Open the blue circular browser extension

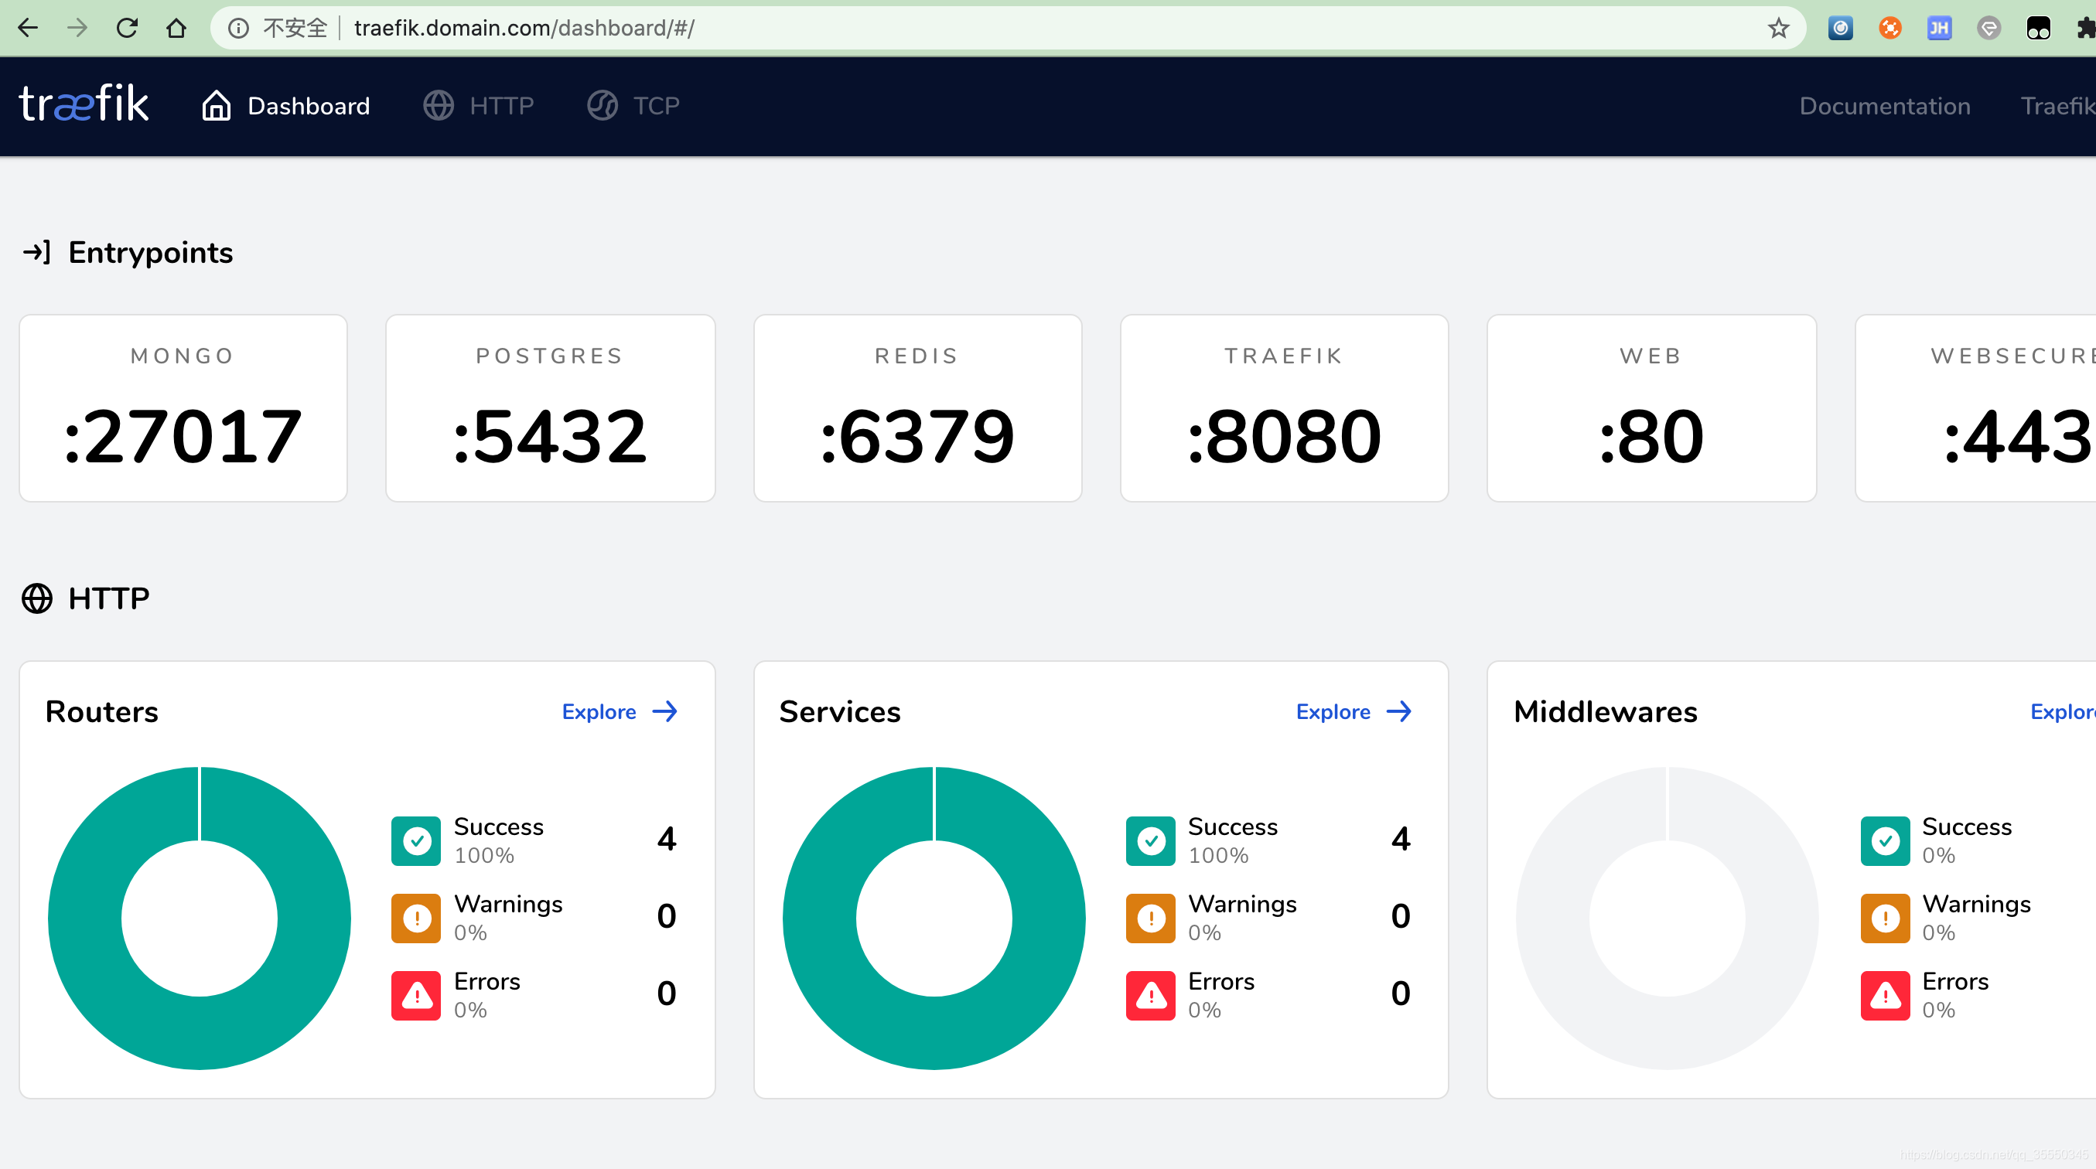click(1841, 29)
